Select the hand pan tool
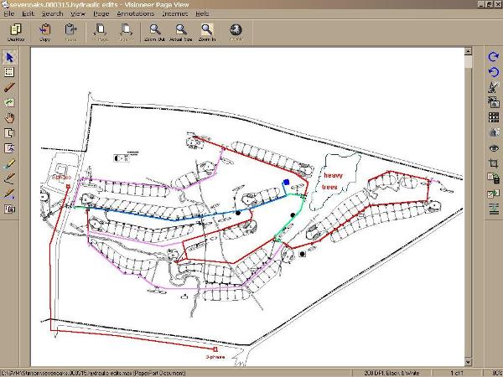This screenshot has width=503, height=377. click(x=10, y=117)
